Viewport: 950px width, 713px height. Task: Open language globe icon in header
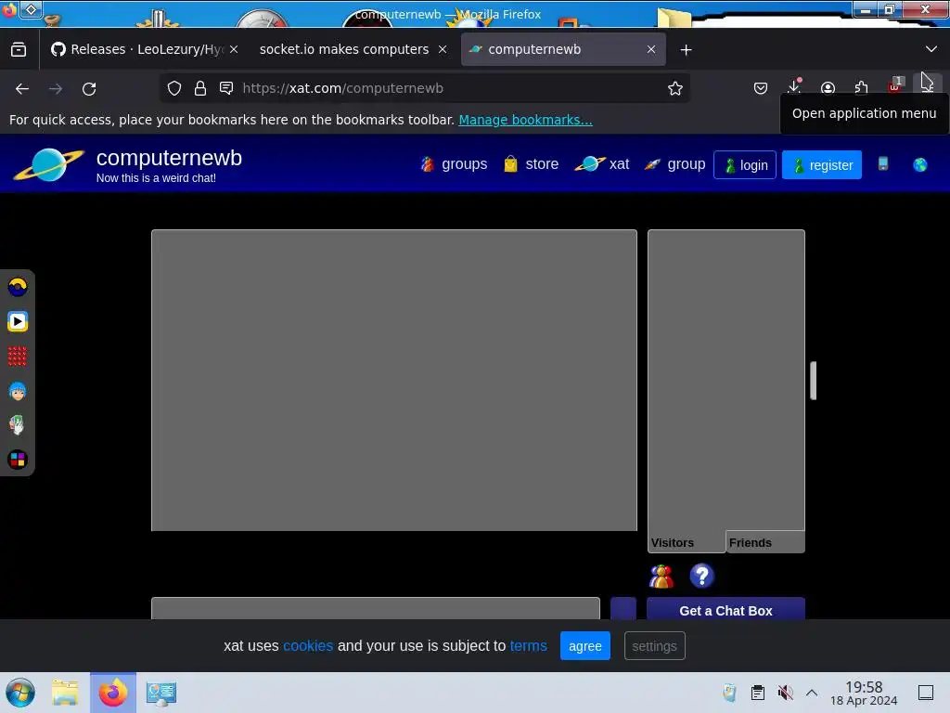[919, 164]
